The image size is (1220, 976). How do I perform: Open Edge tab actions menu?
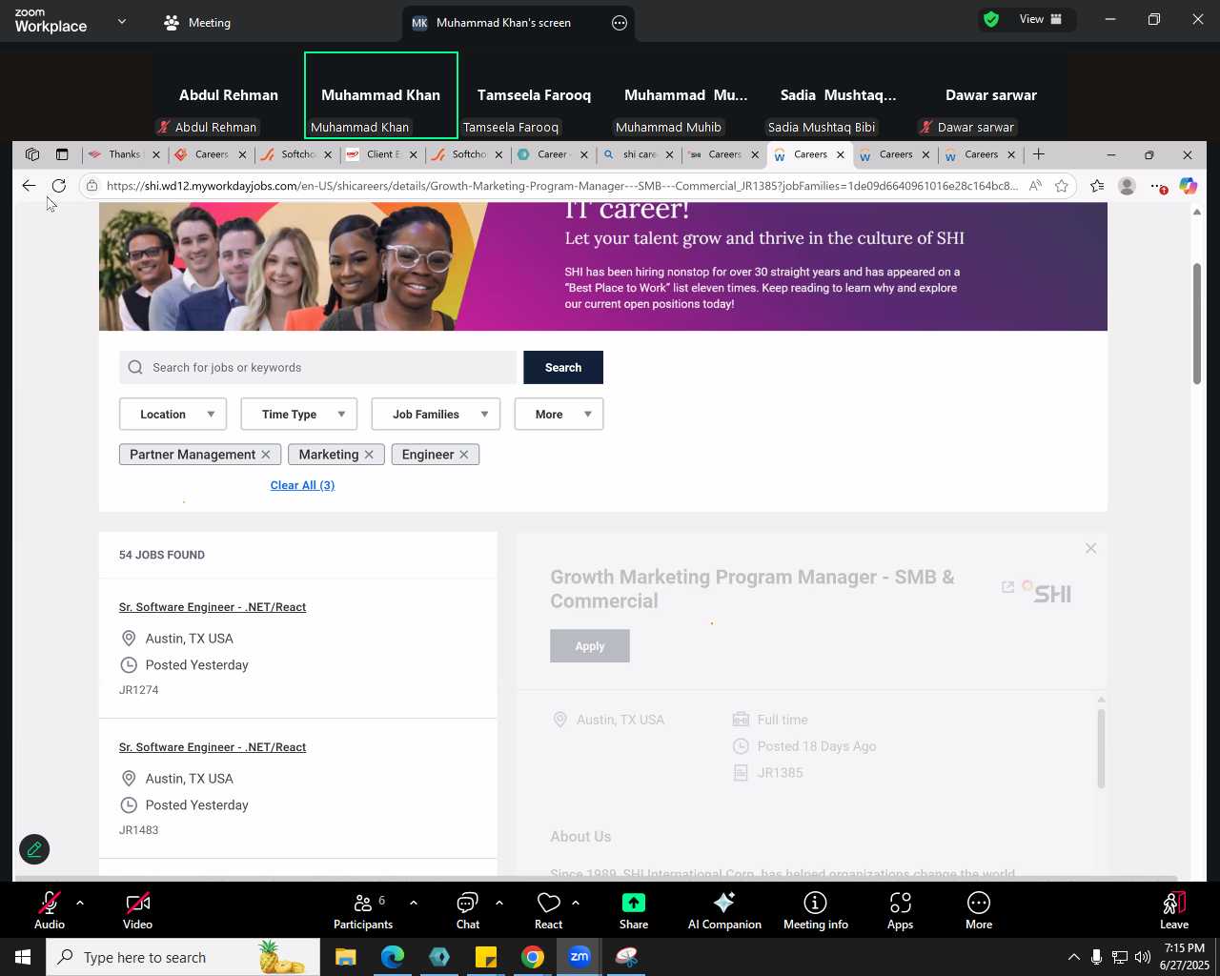[x=62, y=154]
